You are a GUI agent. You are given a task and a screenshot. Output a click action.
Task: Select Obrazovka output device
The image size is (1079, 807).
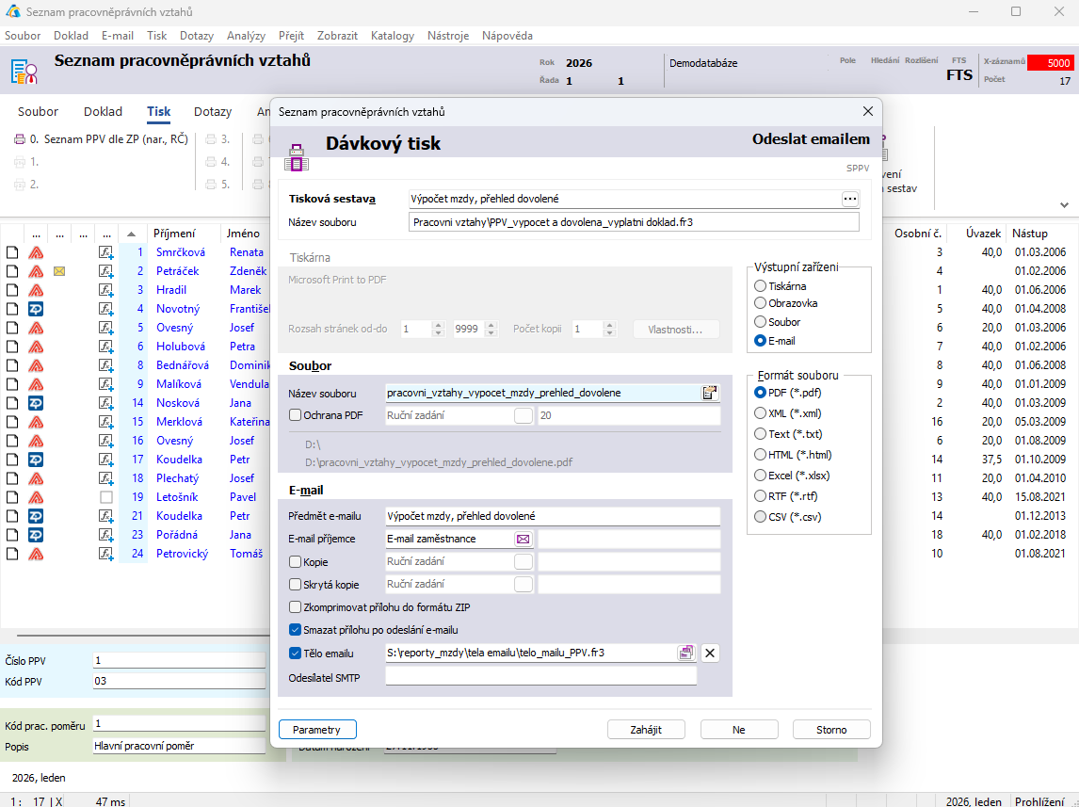[x=760, y=302]
